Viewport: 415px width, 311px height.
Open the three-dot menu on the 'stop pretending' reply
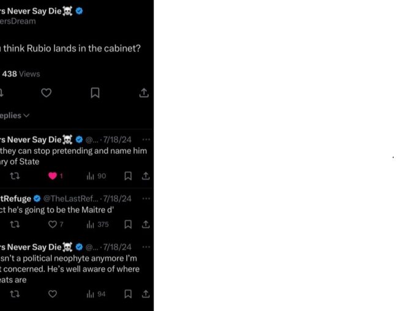click(146, 139)
